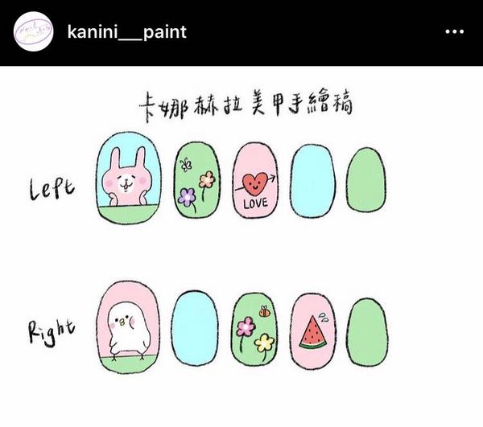
Task: Select the plain blue nail in Left row
Action: pos(312,181)
